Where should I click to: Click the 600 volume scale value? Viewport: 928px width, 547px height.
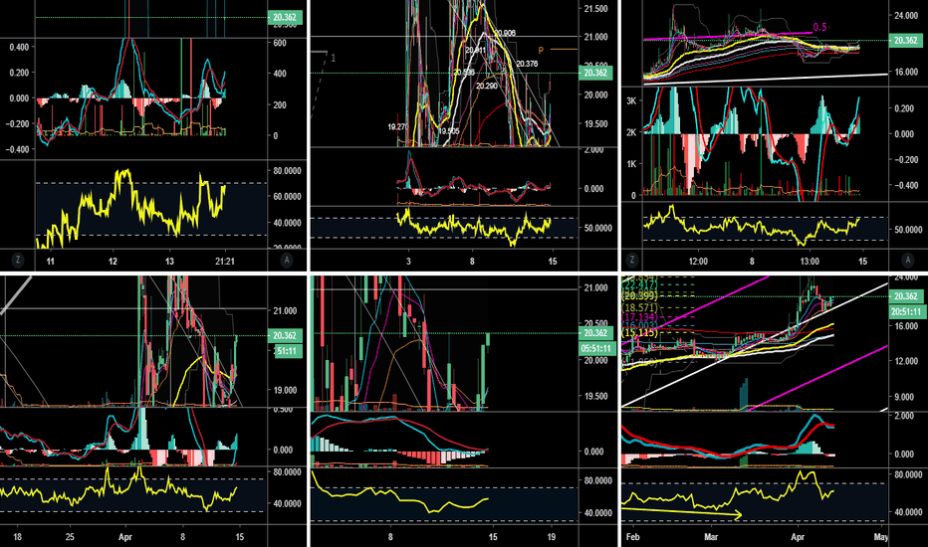[x=280, y=43]
